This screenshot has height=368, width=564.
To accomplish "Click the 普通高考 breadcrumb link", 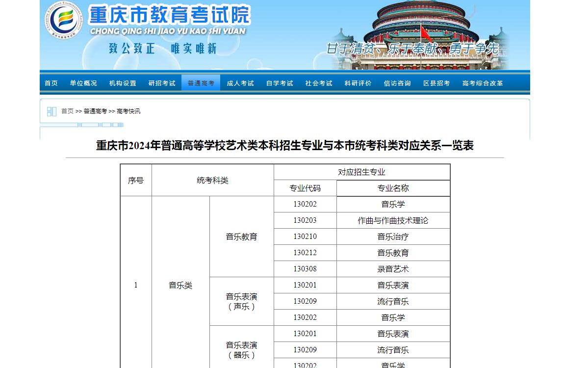I will pyautogui.click(x=95, y=111).
